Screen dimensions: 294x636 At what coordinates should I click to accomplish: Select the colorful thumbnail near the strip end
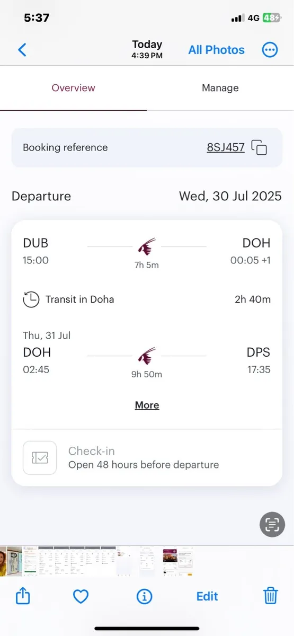[170, 561]
